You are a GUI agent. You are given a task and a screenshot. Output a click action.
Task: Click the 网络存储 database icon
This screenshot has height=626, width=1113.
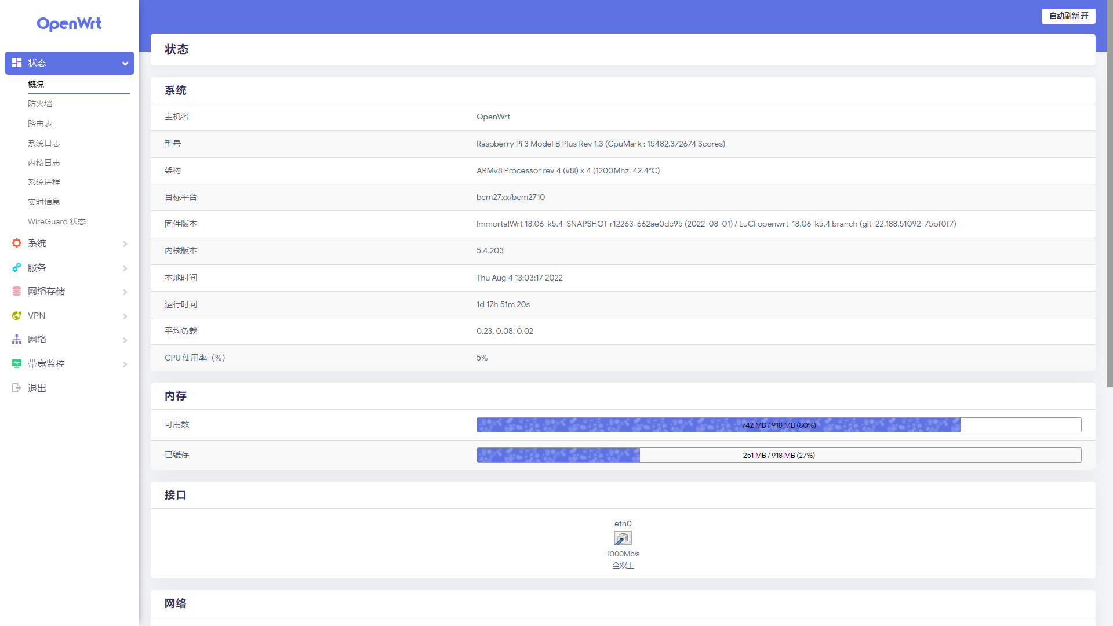pyautogui.click(x=17, y=291)
